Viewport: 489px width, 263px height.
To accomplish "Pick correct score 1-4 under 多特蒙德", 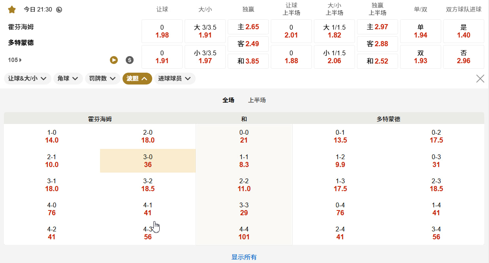I will 436,209.
